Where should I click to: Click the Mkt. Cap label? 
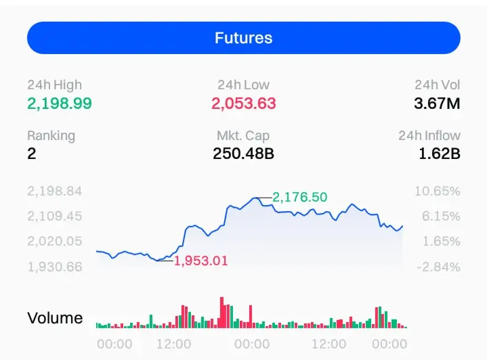point(243,135)
